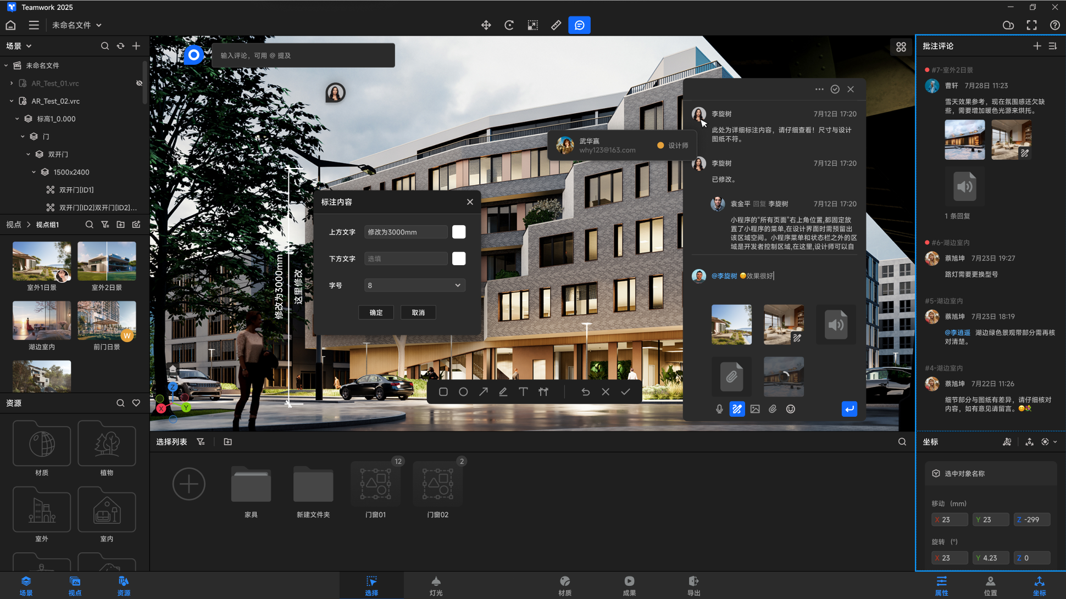The width and height of the screenshot is (1066, 599).
Task: Open the lakeside interior viewpoint thumbnail
Action: click(42, 321)
